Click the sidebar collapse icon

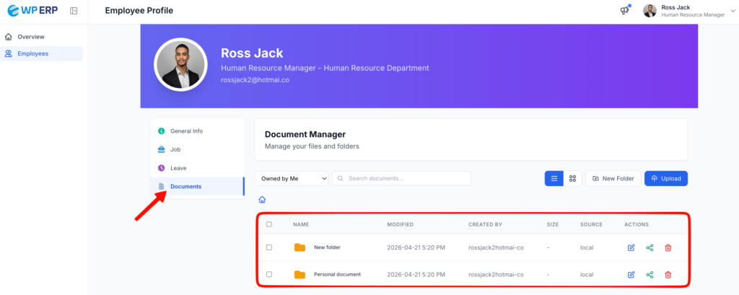tap(74, 11)
